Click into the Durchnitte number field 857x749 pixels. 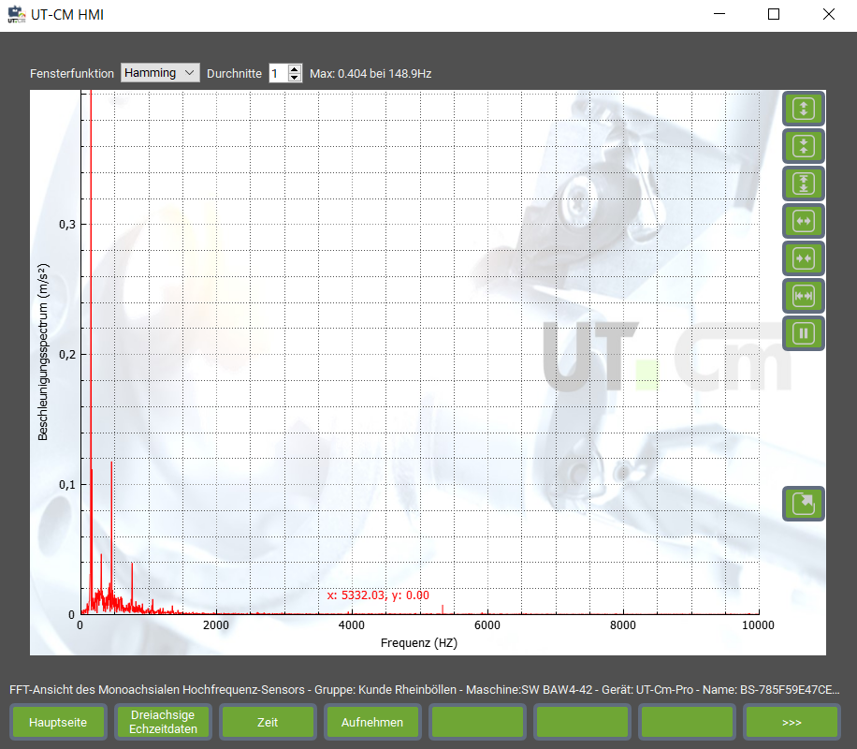278,73
